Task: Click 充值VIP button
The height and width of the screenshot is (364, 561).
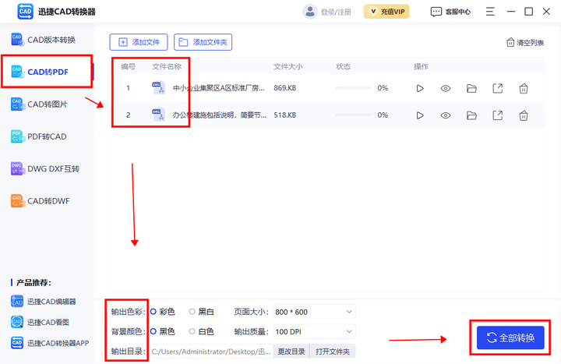Action: click(x=386, y=12)
